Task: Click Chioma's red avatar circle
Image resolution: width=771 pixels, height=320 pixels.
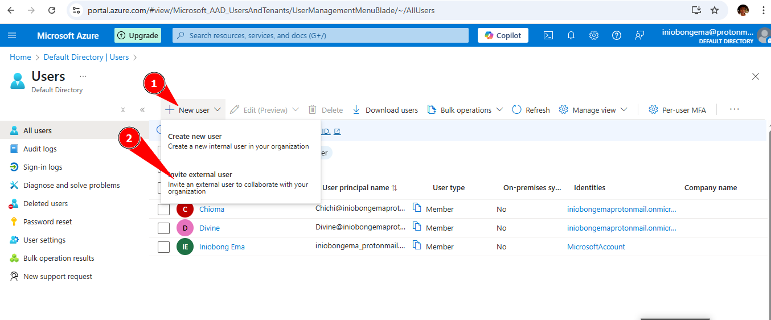Action: click(185, 209)
